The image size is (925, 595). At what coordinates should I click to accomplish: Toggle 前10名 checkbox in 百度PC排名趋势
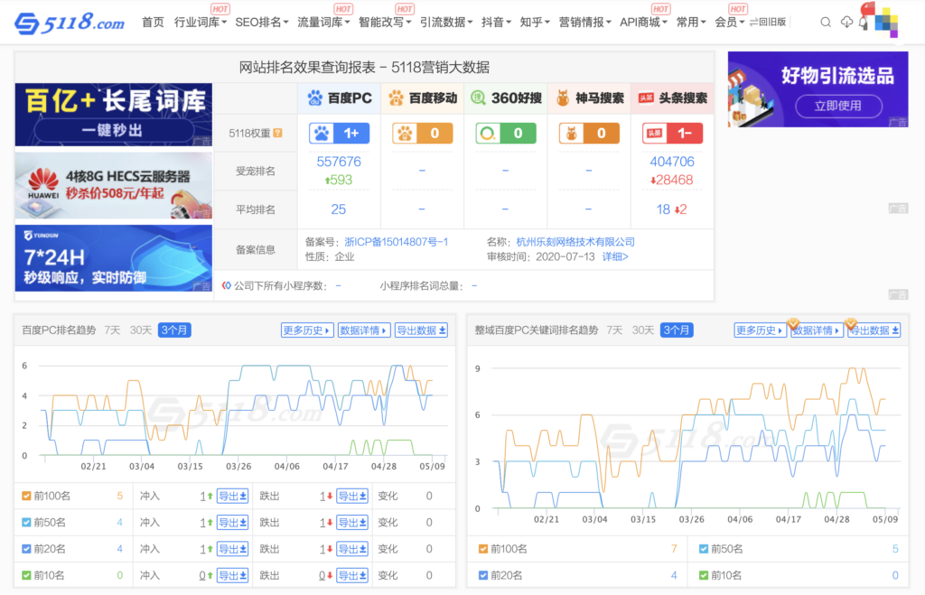point(26,575)
